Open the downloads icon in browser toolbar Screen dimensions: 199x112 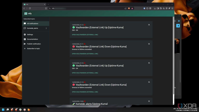pos(155,8)
